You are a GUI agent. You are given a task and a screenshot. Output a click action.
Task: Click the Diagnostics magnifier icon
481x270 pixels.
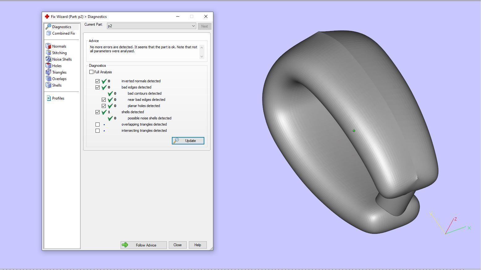coord(48,27)
